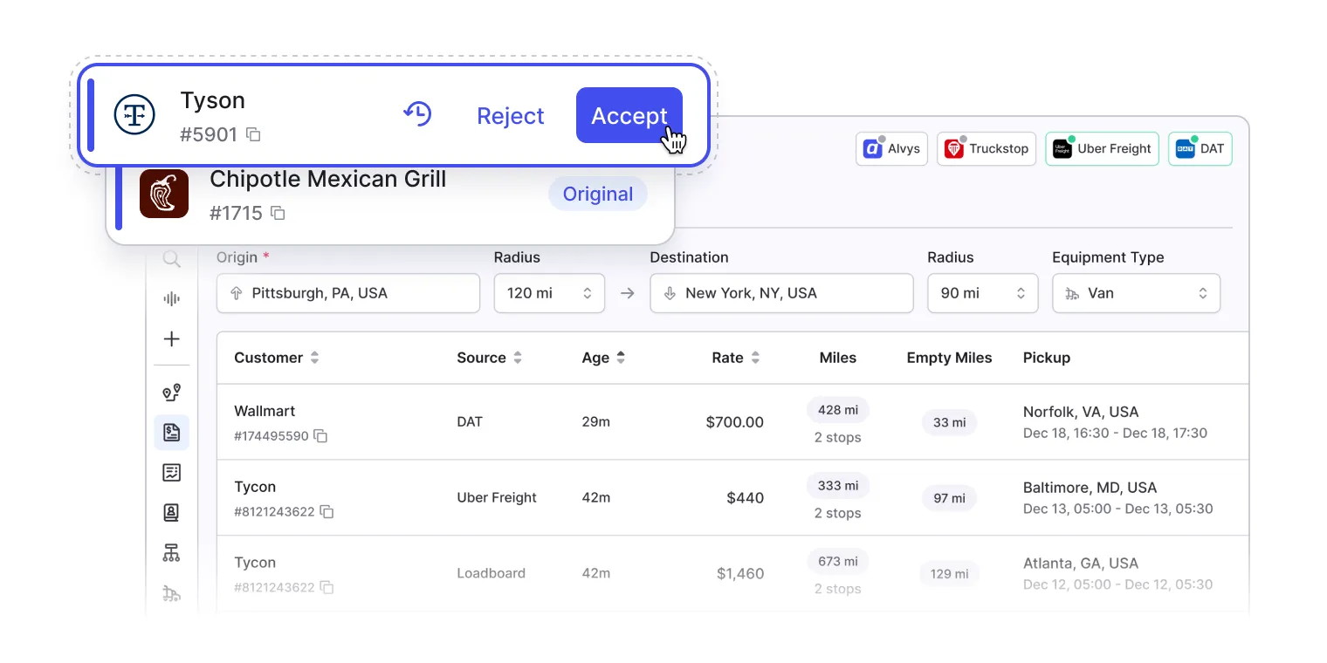1327x663 pixels.
Task: Click the Chipotle Mexican Grill logo
Action: pos(164,194)
